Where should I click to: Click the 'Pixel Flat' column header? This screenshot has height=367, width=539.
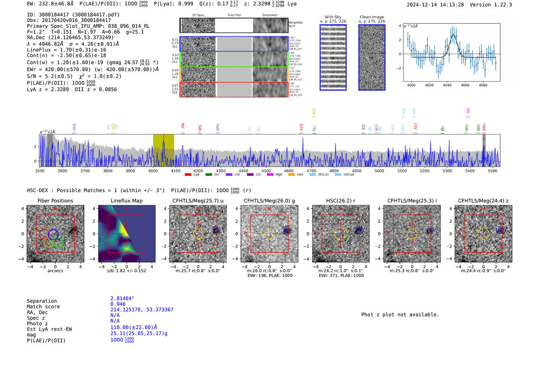click(x=234, y=15)
